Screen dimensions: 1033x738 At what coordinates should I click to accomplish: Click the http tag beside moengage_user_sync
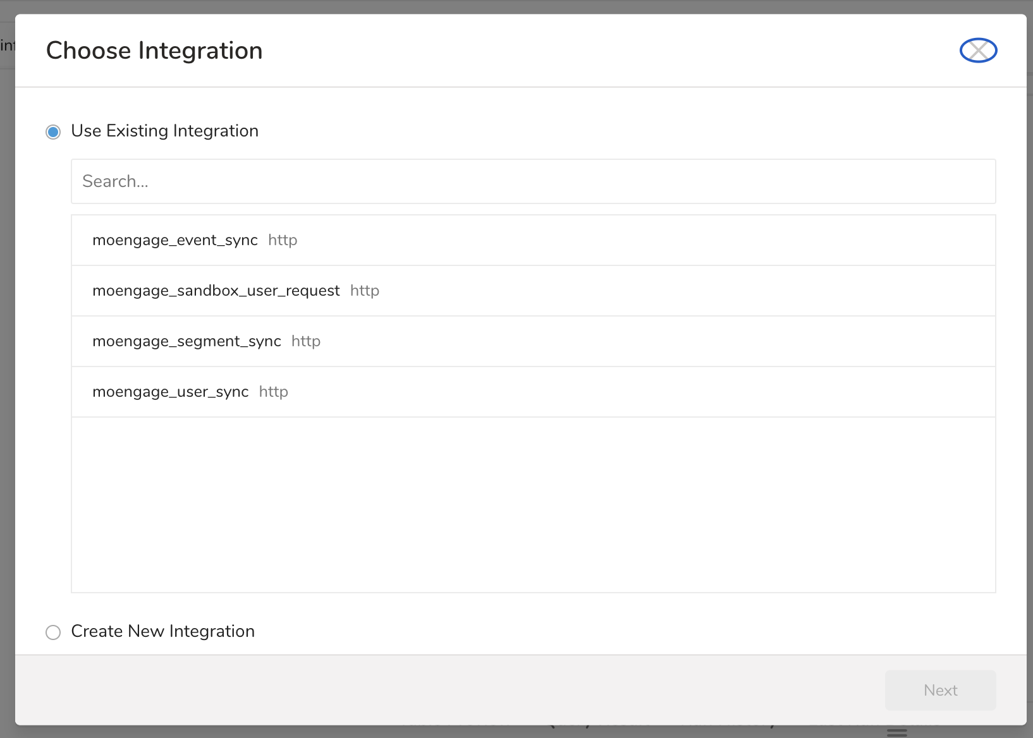point(273,392)
